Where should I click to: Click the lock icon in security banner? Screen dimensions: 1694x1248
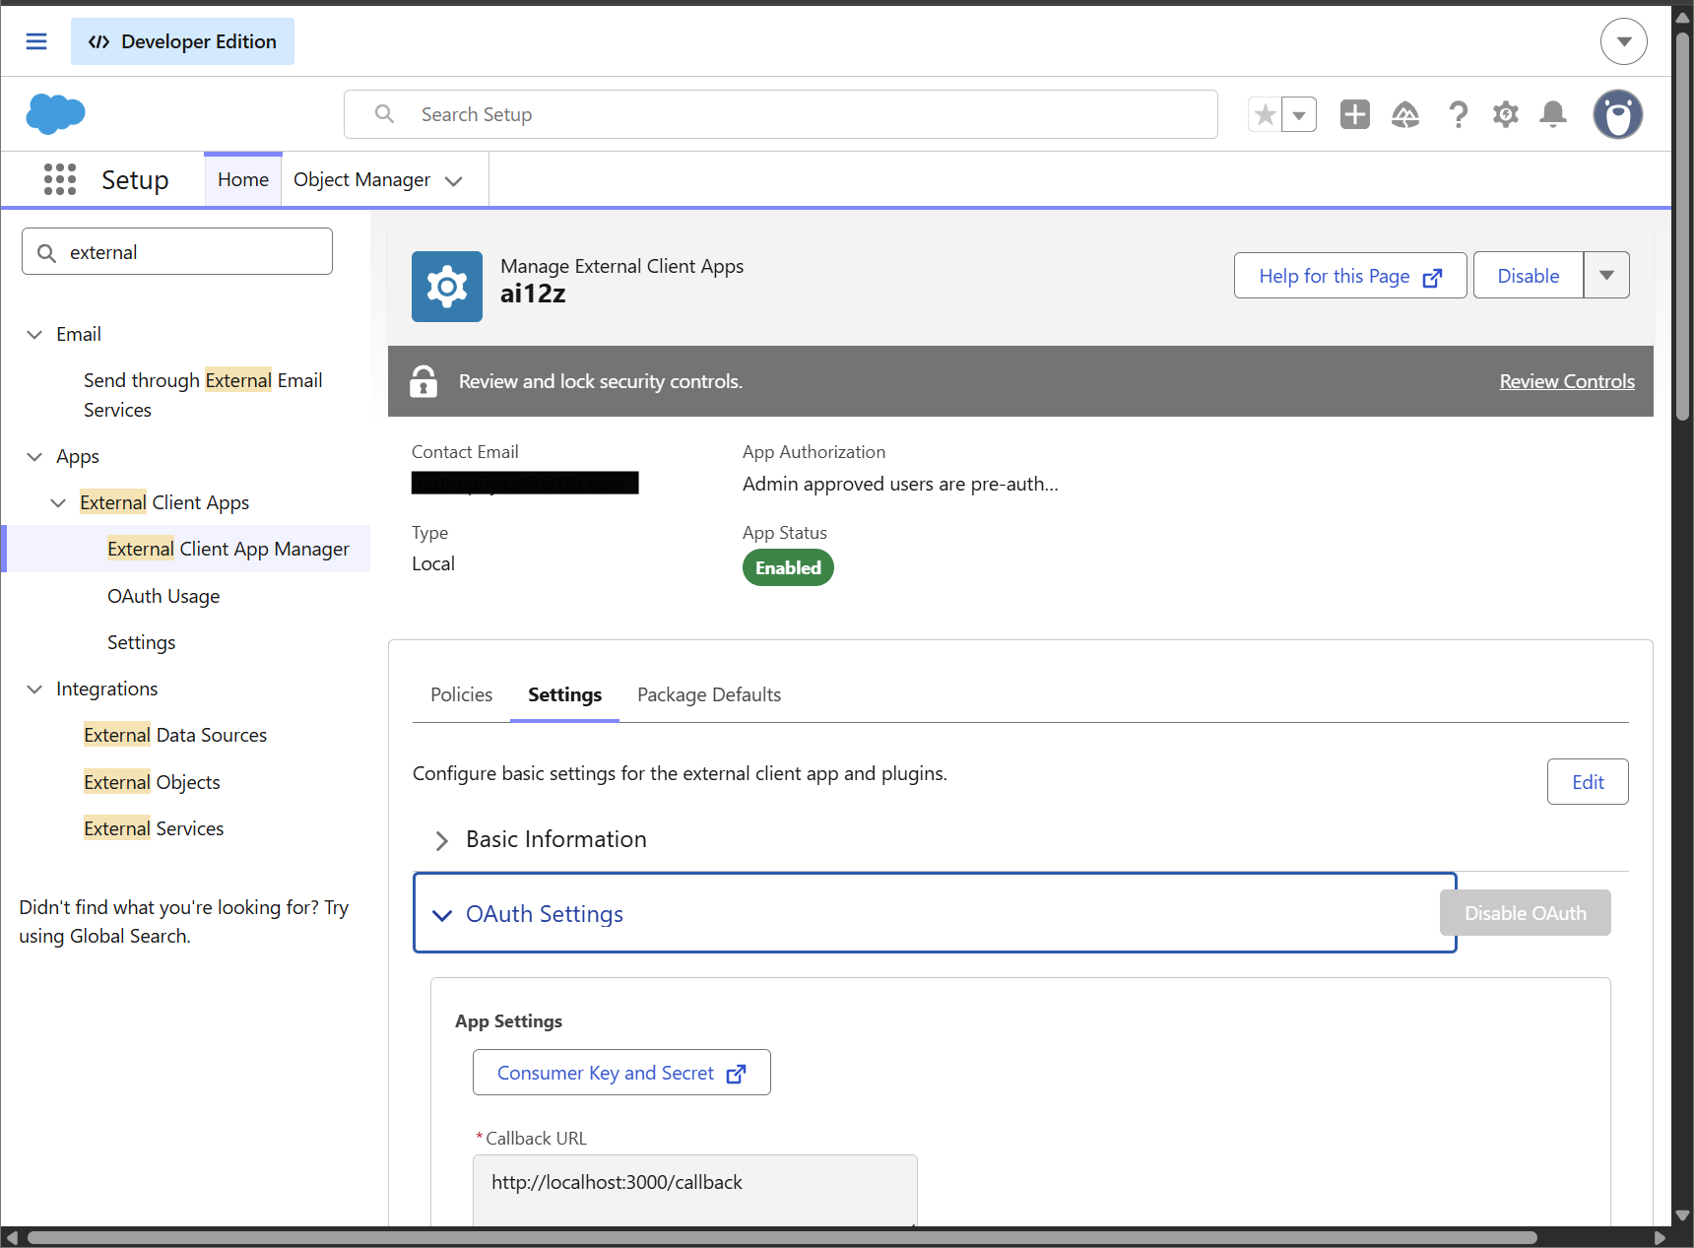click(423, 381)
